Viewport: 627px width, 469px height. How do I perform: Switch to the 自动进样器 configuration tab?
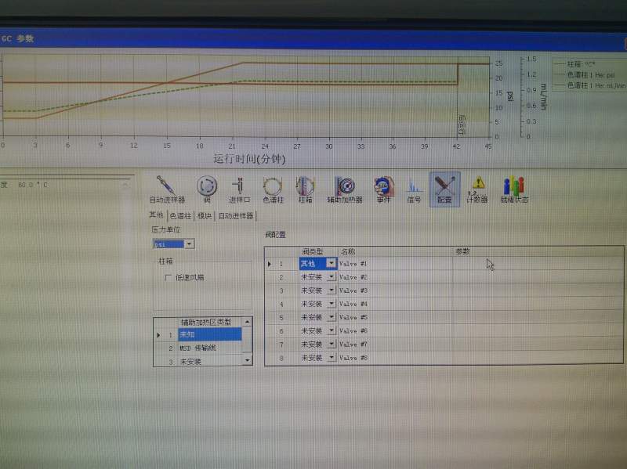pyautogui.click(x=236, y=216)
